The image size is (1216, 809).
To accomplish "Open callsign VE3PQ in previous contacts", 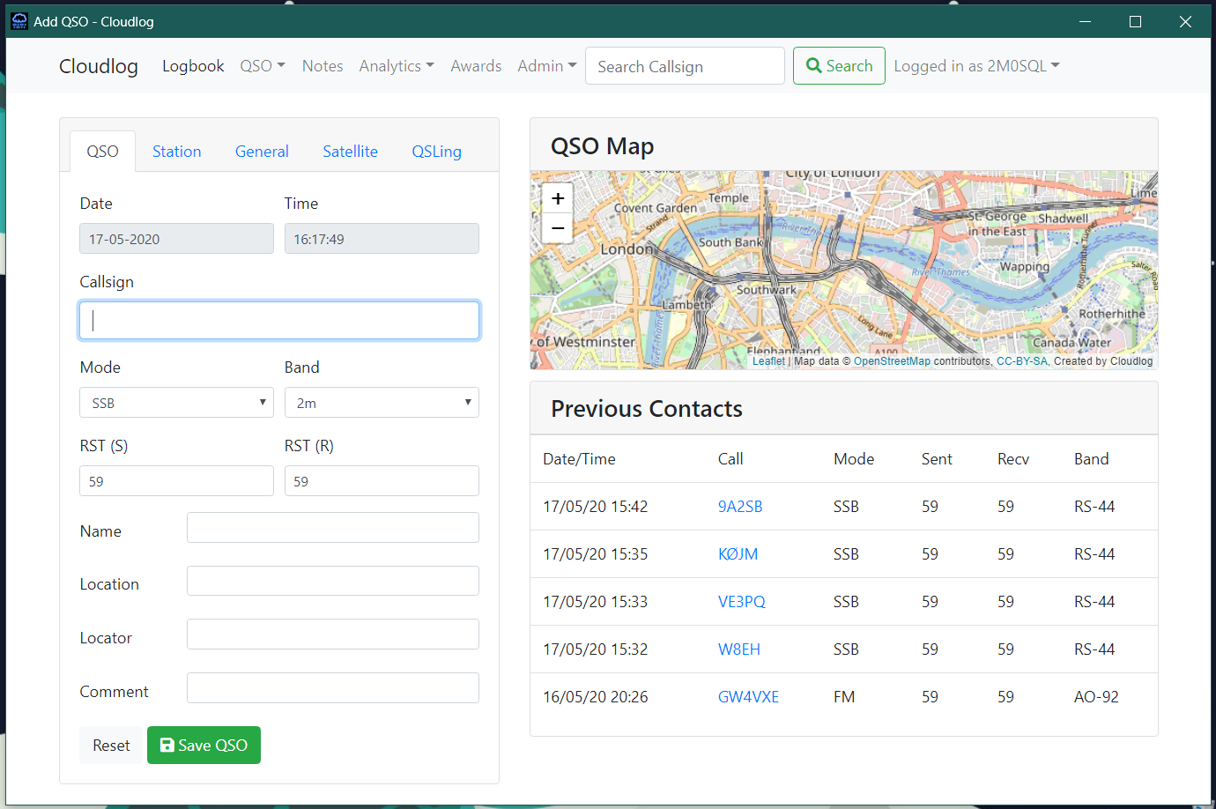I will click(x=742, y=602).
